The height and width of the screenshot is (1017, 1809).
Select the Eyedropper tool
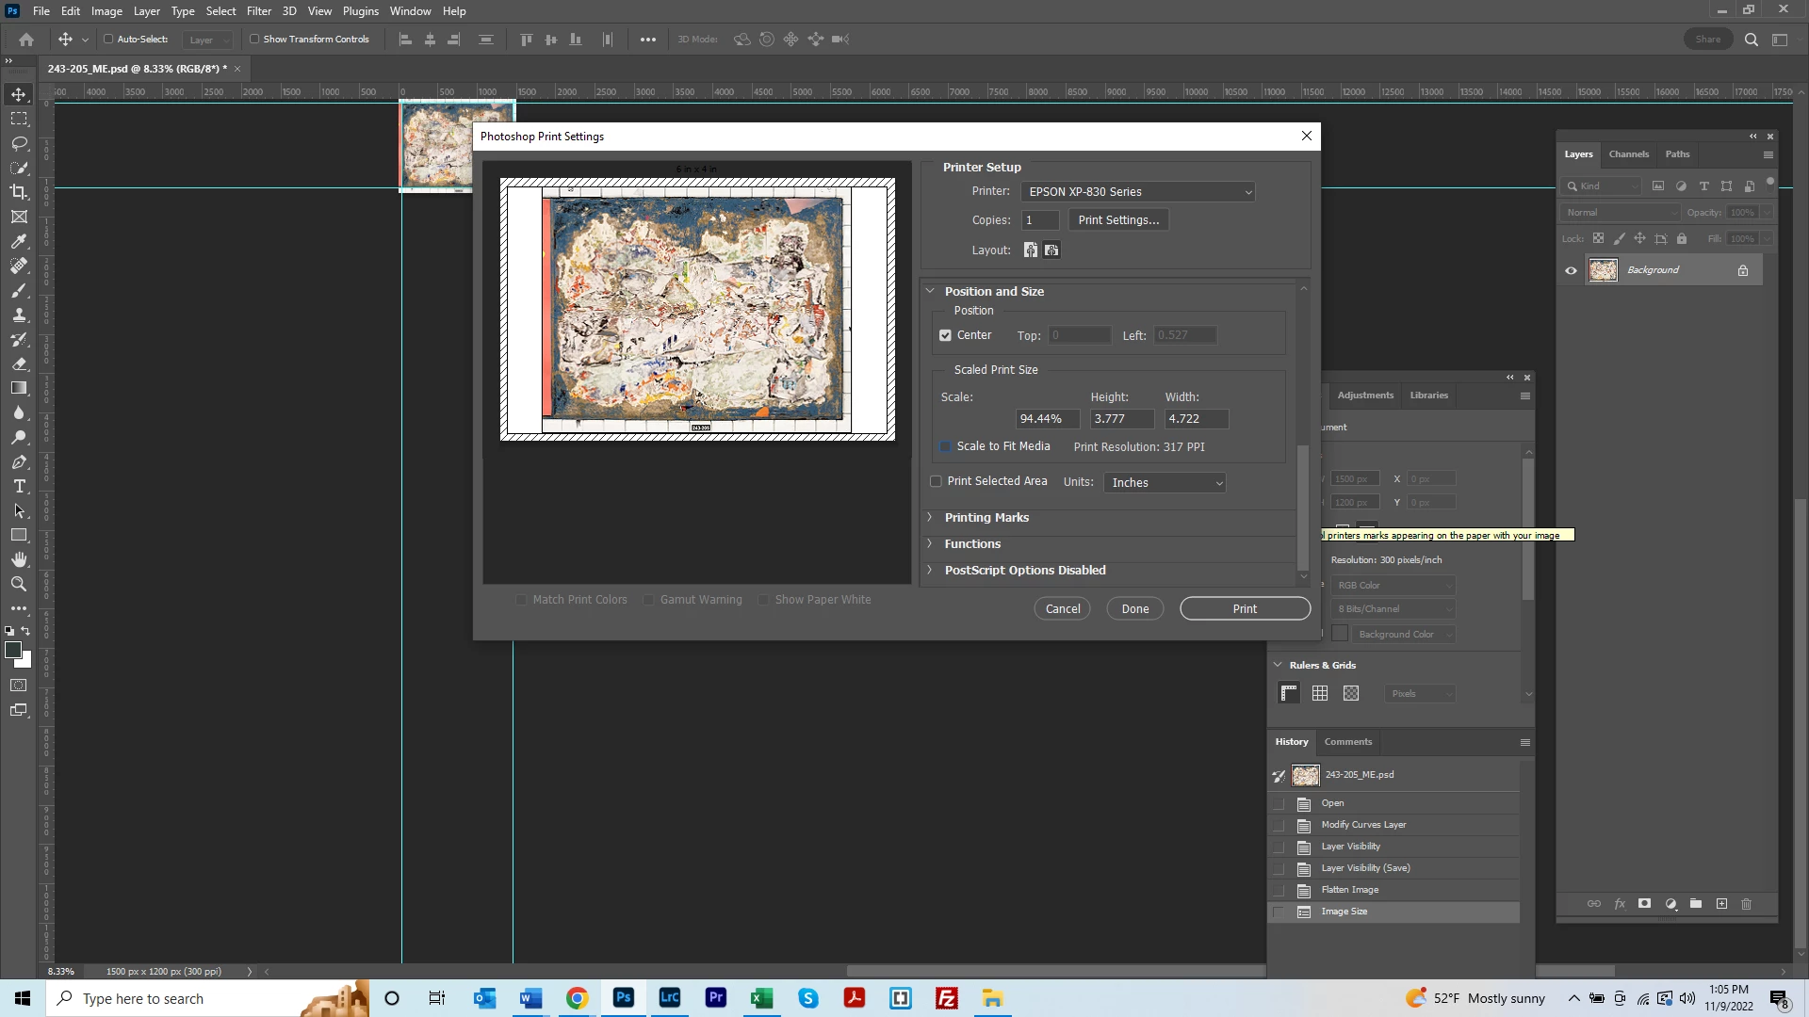point(19,241)
